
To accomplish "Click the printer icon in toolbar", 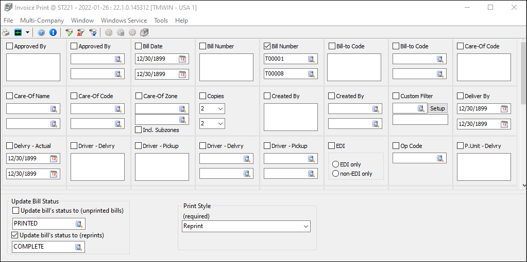I will click(x=6, y=32).
